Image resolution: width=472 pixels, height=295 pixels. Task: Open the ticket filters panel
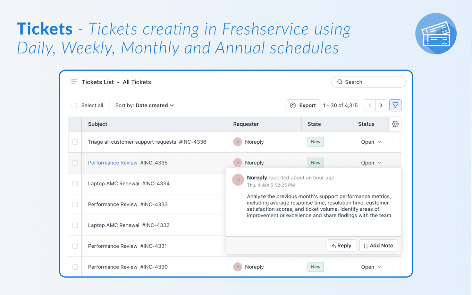pos(395,105)
